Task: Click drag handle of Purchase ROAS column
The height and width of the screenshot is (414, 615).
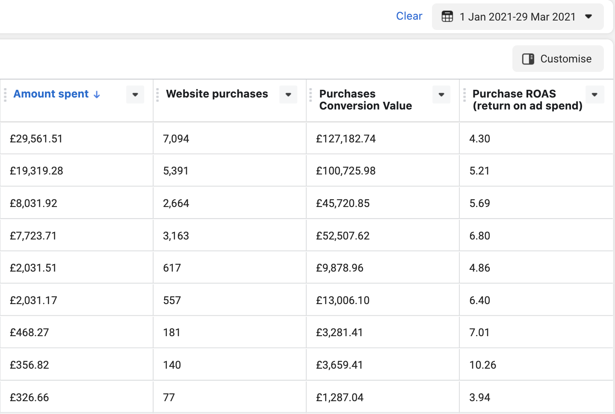Action: point(464,95)
